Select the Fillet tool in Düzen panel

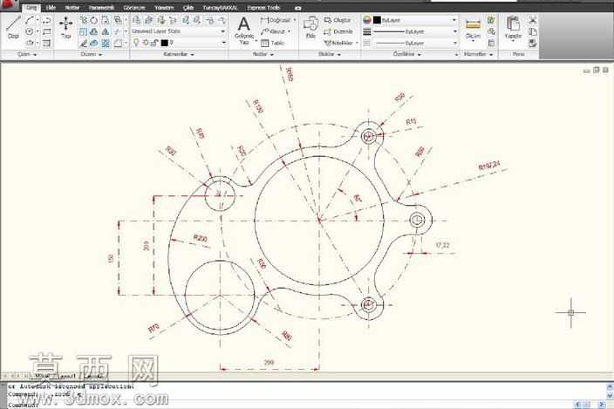(x=117, y=44)
